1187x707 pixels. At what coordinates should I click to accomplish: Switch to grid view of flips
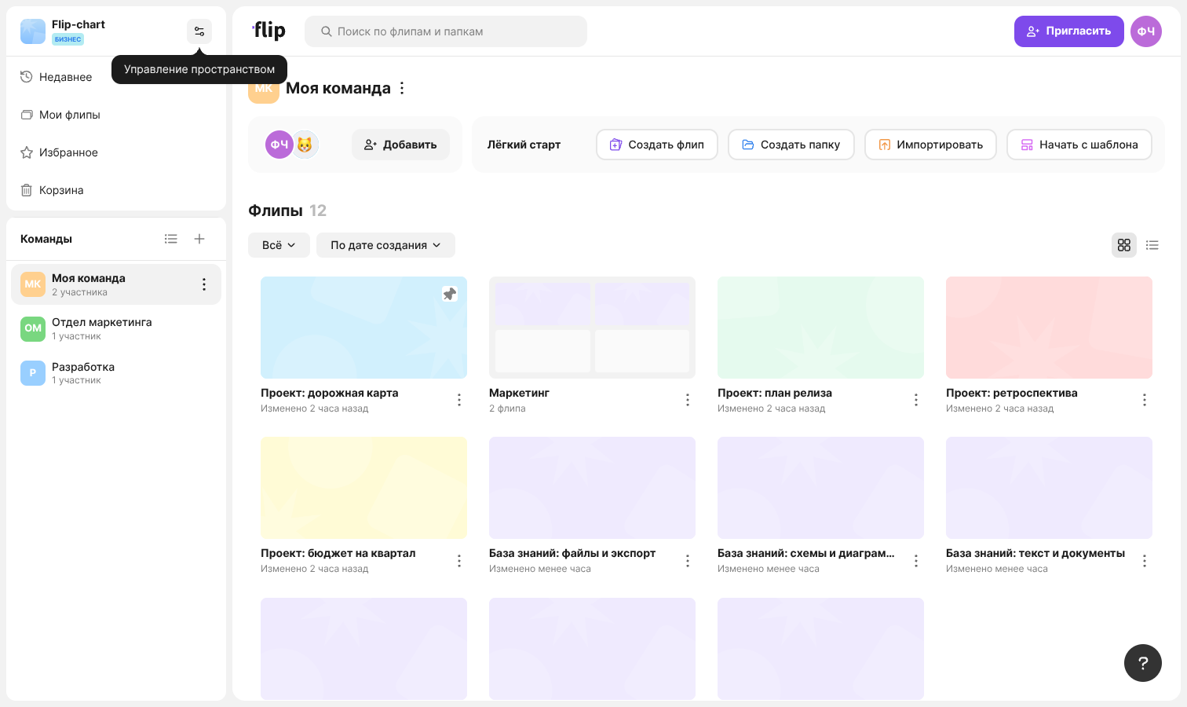point(1124,245)
